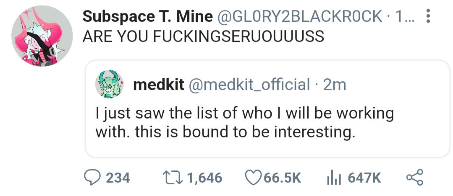Image resolution: width=453 pixels, height=196 pixels.
Task: Click the display name Subspace T. Mine
Action: click(147, 17)
